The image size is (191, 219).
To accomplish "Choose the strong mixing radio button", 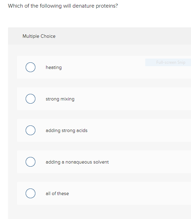I will [x=31, y=99].
